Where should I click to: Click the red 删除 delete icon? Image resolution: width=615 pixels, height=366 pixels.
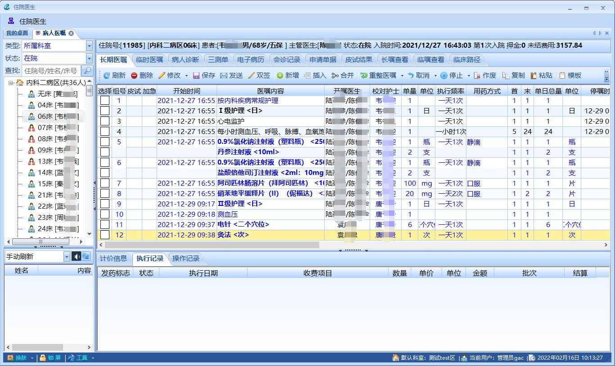(134, 76)
